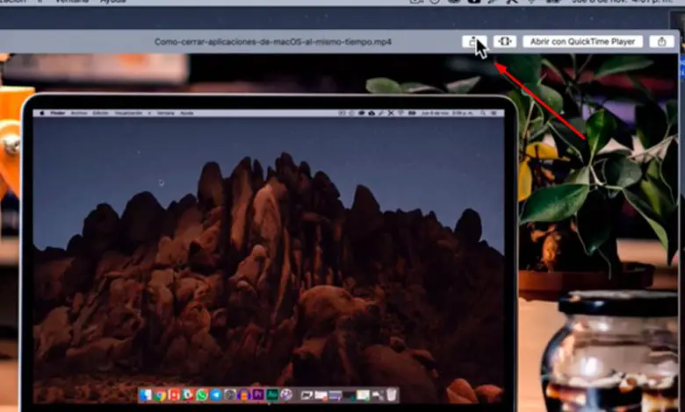Click Ayuda in the video's laptop menu bar
The image size is (685, 412).
tap(186, 113)
